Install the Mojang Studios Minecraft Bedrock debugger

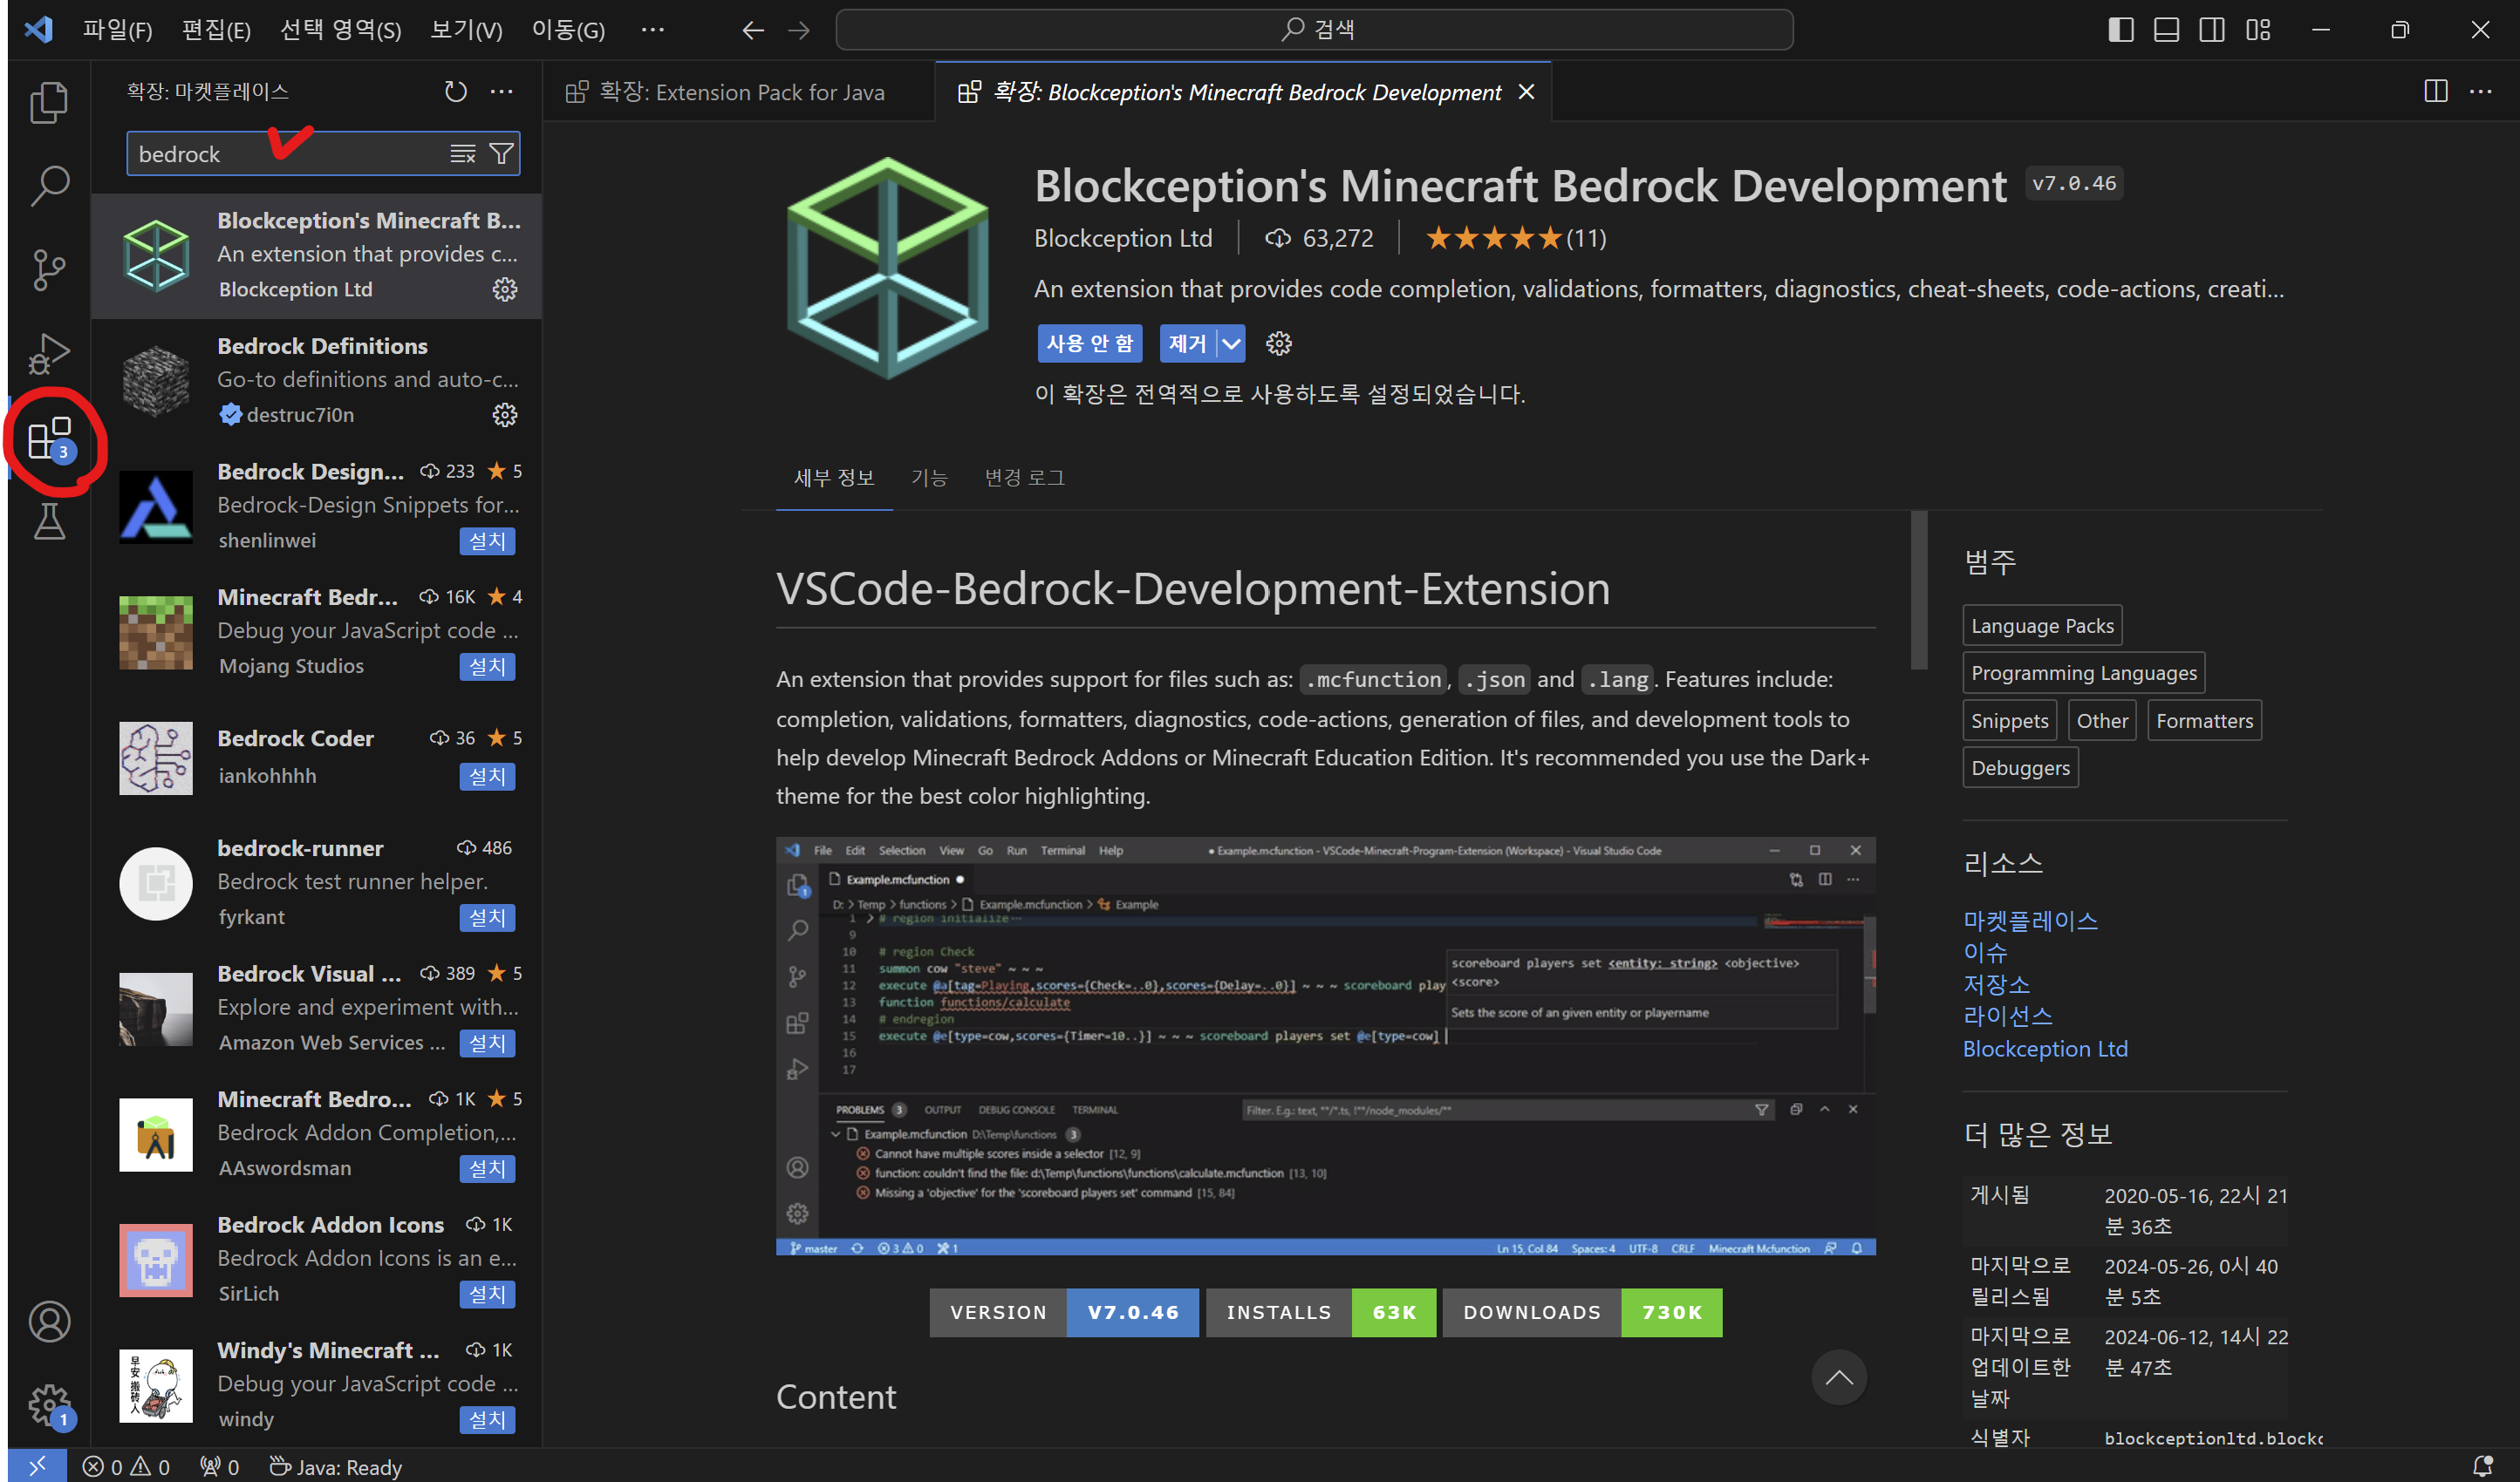pyautogui.click(x=487, y=667)
